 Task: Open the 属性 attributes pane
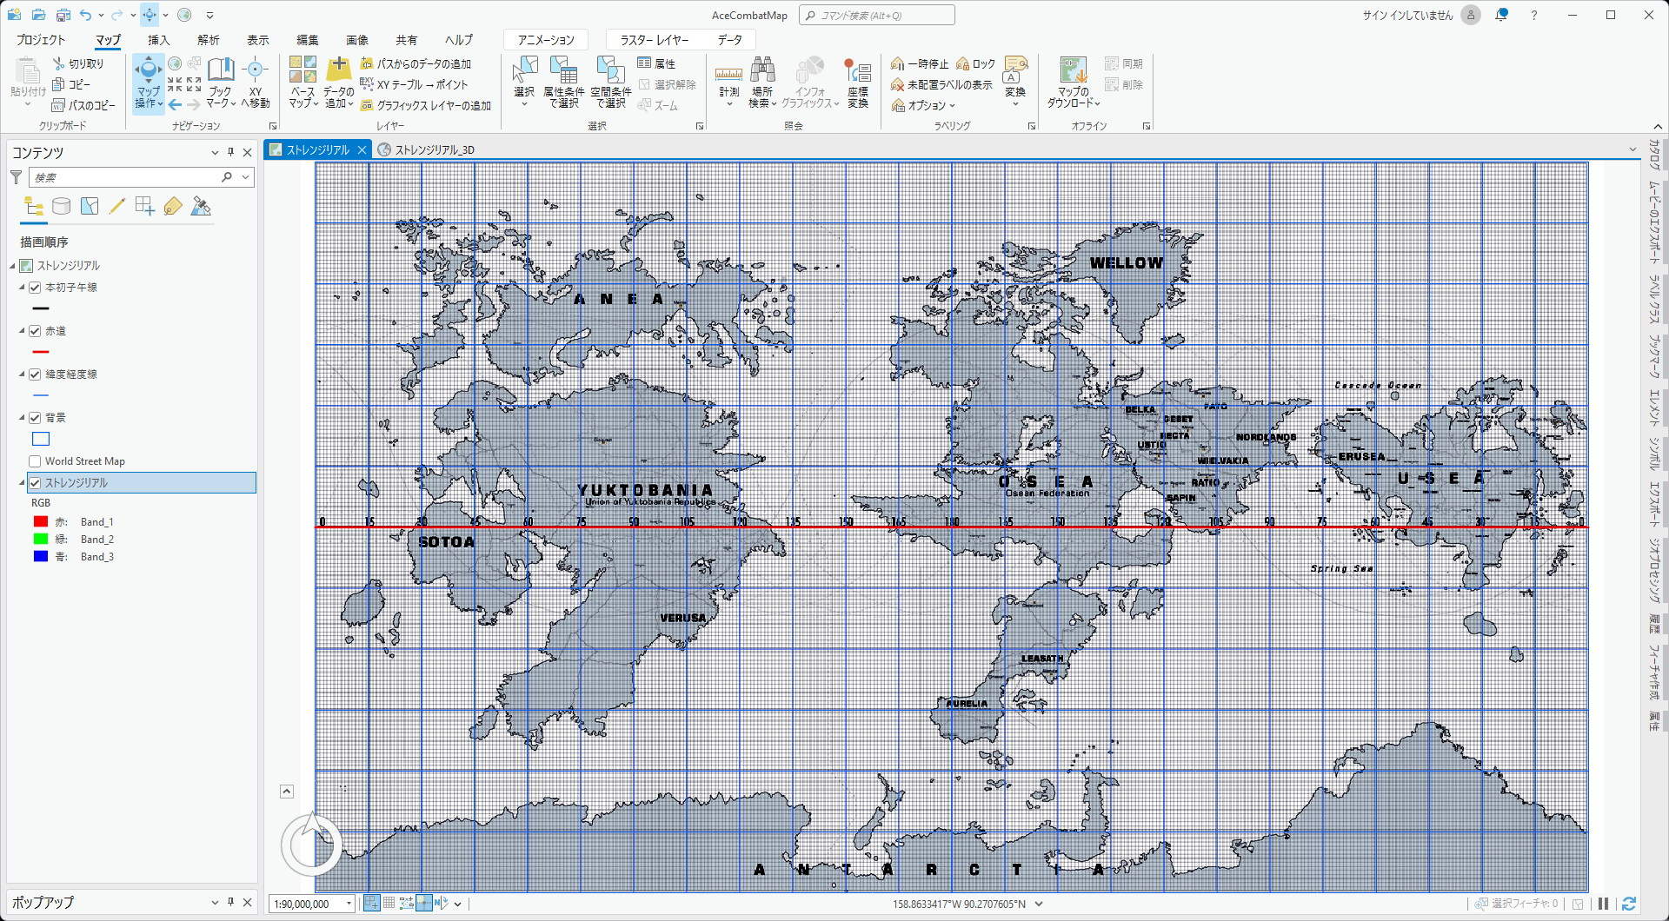(657, 63)
